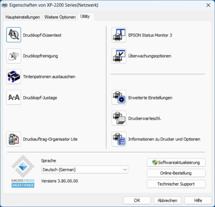Open EPSON Status Monitor 3 icon
The width and height of the screenshot is (215, 207).
point(119,35)
